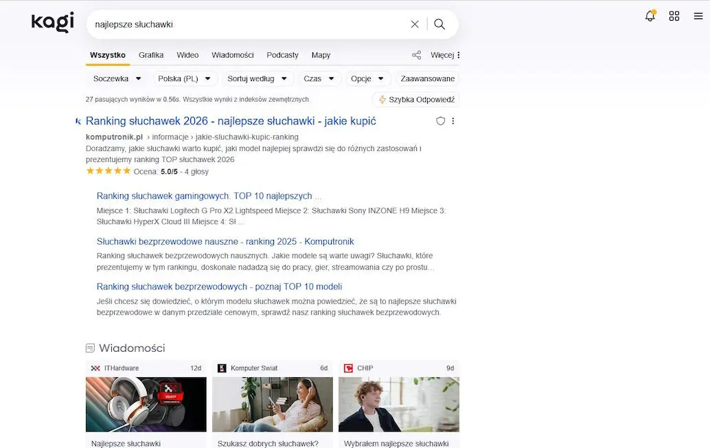
Task: Open the apps grid icon
Action: tap(674, 15)
